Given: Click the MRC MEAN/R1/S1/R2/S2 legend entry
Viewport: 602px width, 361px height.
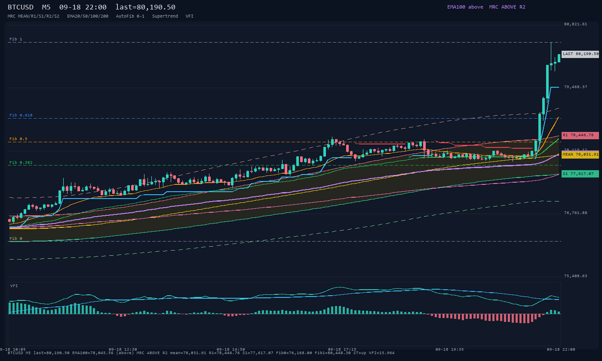Looking at the screenshot, I should [x=34, y=16].
